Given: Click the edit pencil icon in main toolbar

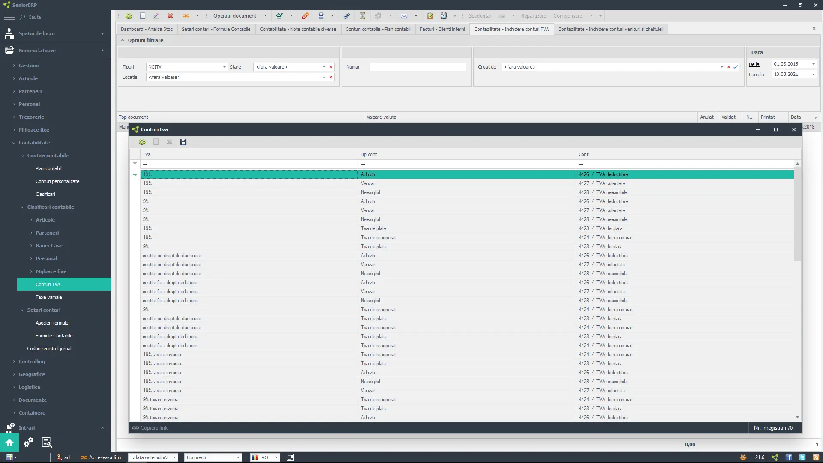Looking at the screenshot, I should click(x=156, y=16).
